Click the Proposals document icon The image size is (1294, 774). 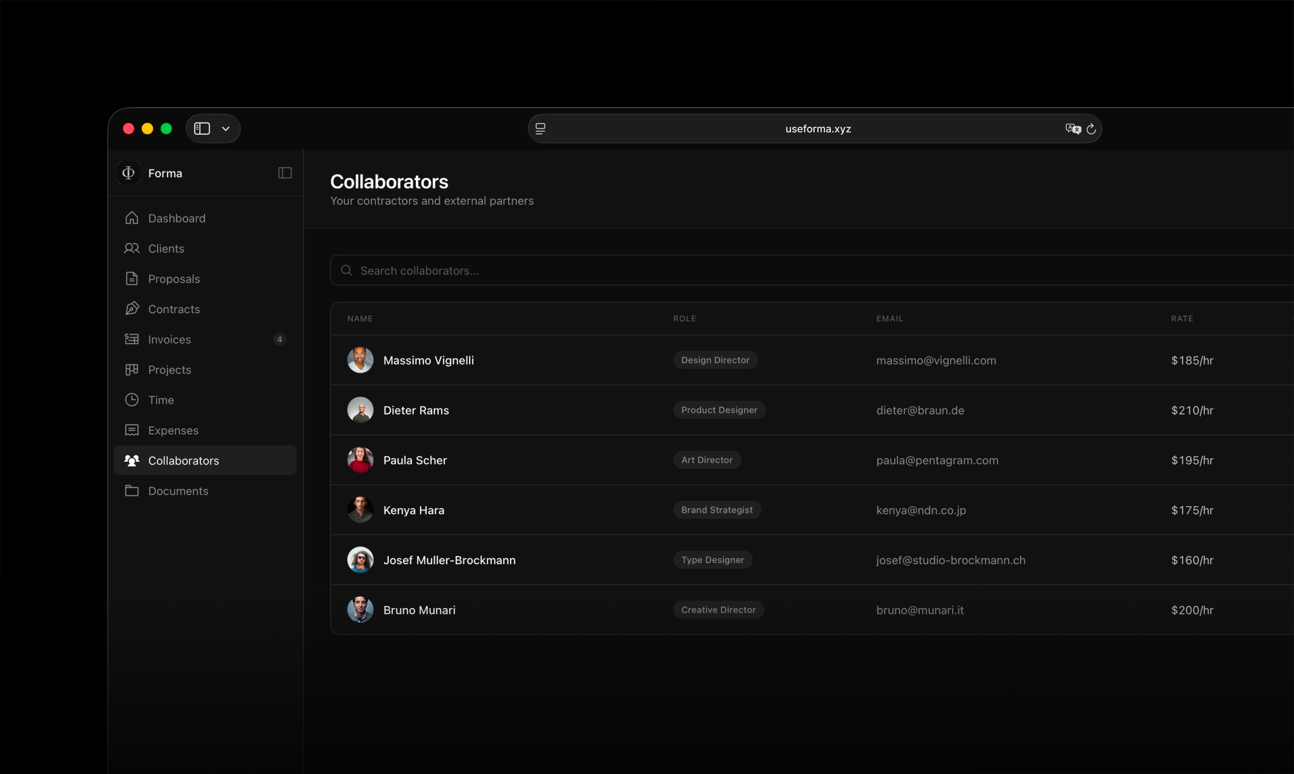pyautogui.click(x=132, y=279)
